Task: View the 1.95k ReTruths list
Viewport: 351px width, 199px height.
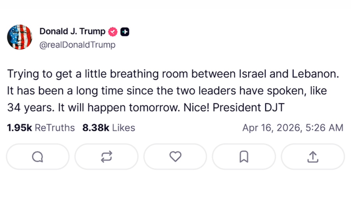Action: point(41,128)
